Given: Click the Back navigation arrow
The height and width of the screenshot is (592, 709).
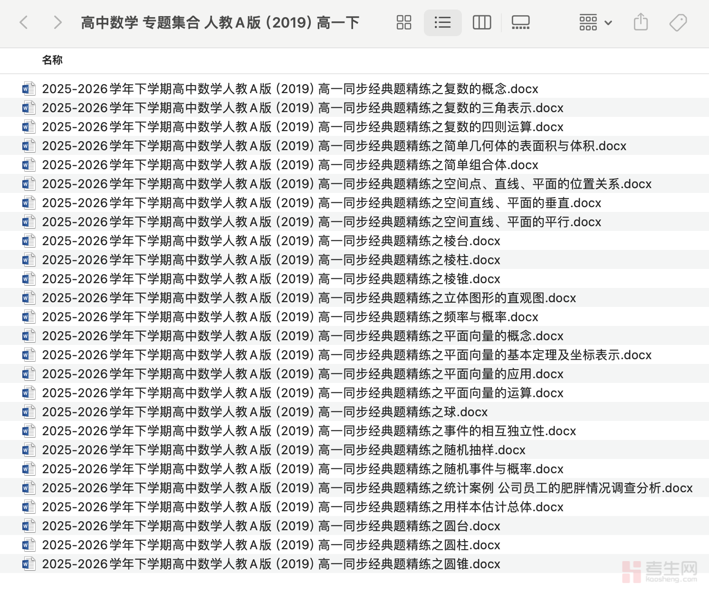Looking at the screenshot, I should pos(24,22).
